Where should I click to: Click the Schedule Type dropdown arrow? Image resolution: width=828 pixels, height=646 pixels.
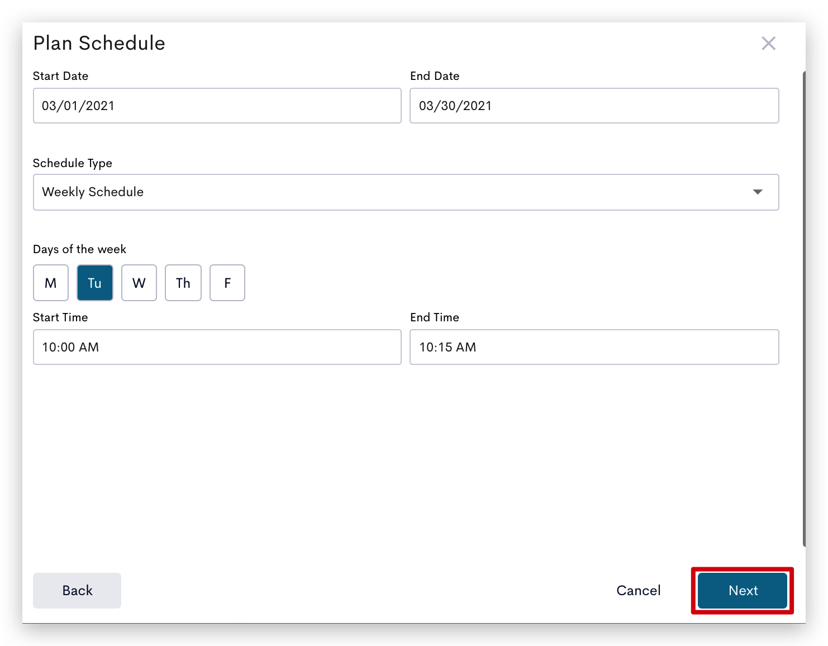click(x=758, y=192)
